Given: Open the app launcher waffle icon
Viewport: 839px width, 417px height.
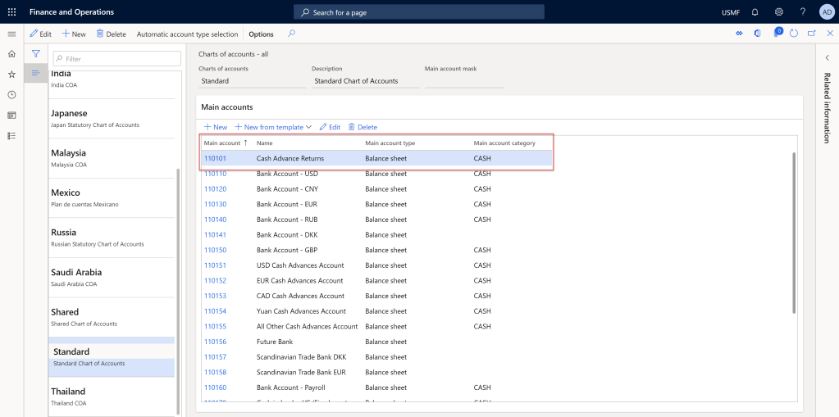Looking at the screenshot, I should point(11,12).
